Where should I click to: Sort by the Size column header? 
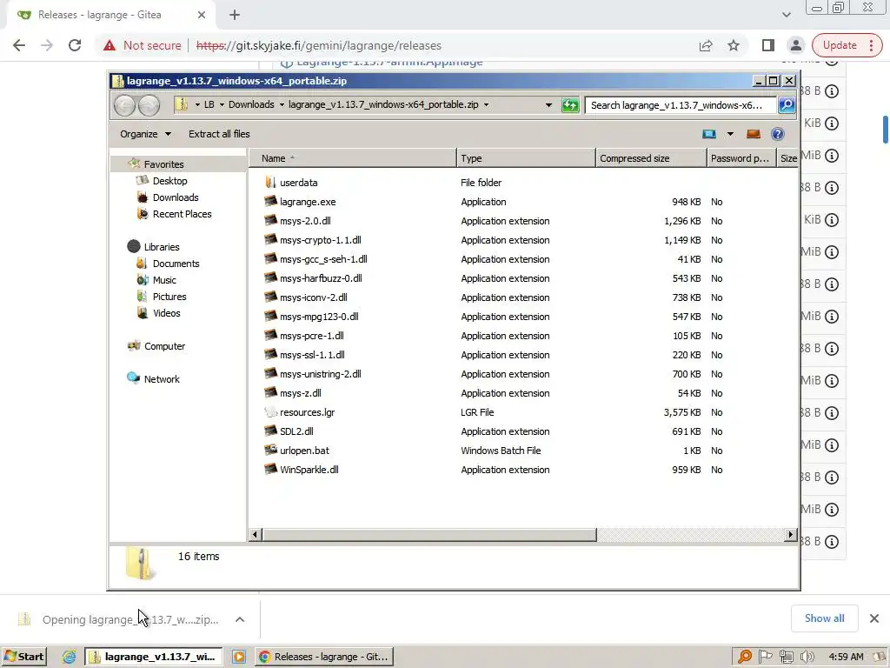pyautogui.click(x=787, y=158)
